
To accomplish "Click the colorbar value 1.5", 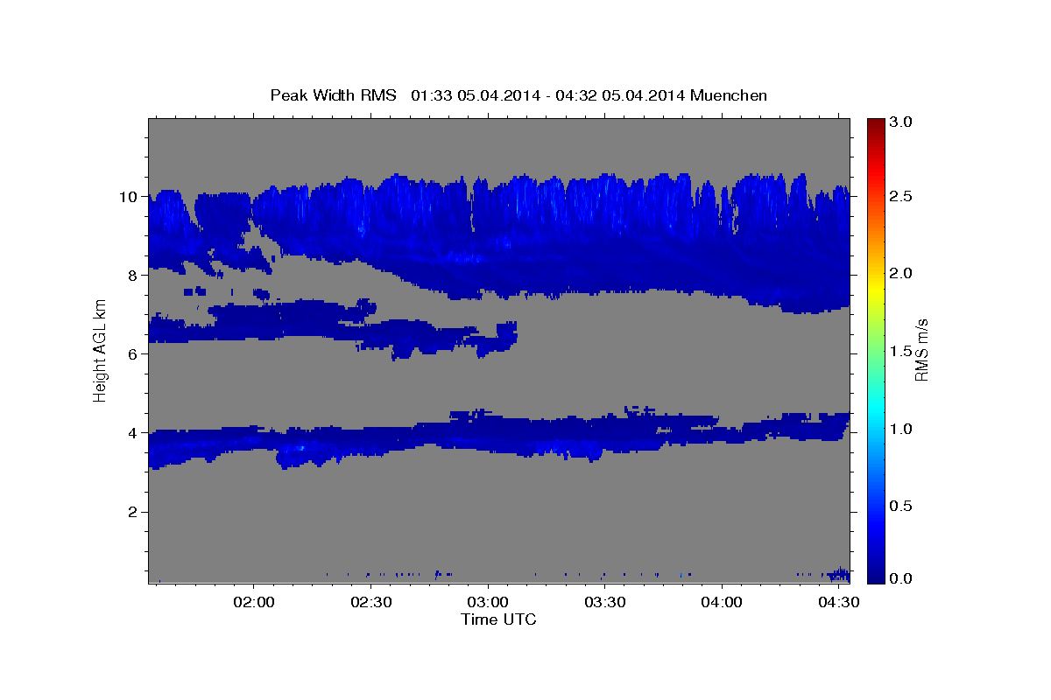I will coord(901,352).
